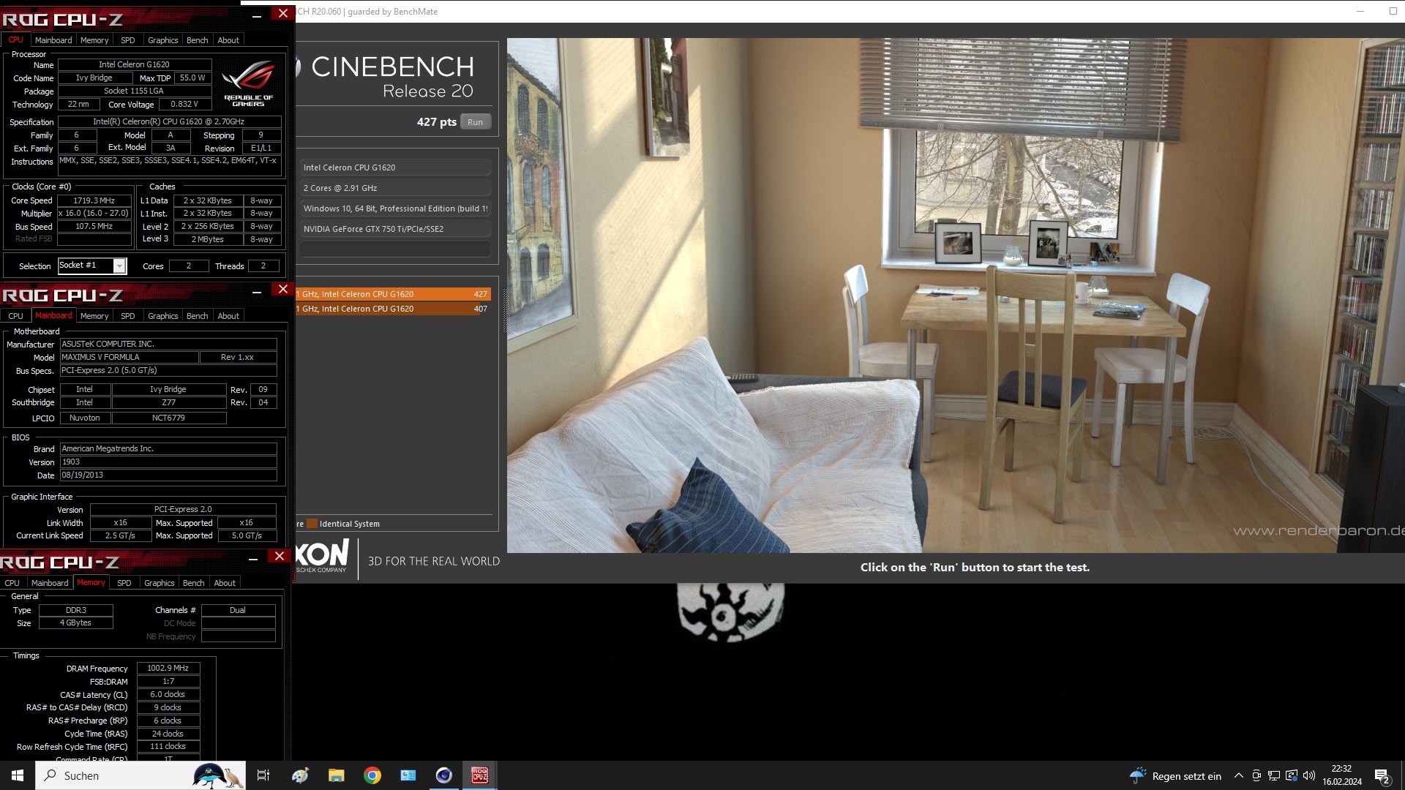Image resolution: width=1405 pixels, height=790 pixels.
Task: Click the DRAM Frequency value 1002.9 MHz
Action: [x=168, y=668]
